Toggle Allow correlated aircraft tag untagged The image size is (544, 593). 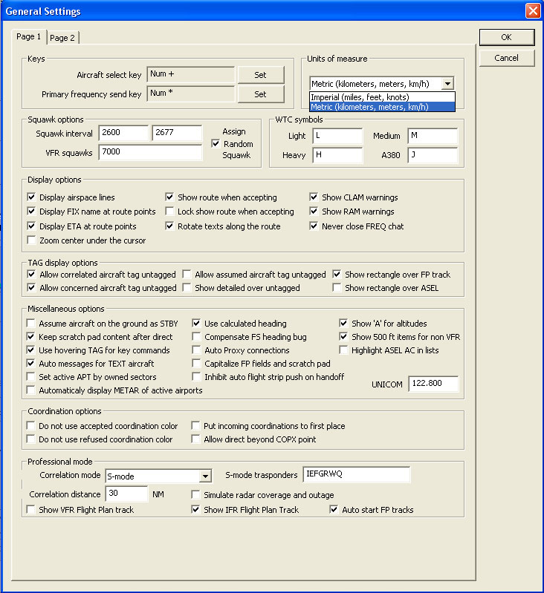tap(31, 274)
